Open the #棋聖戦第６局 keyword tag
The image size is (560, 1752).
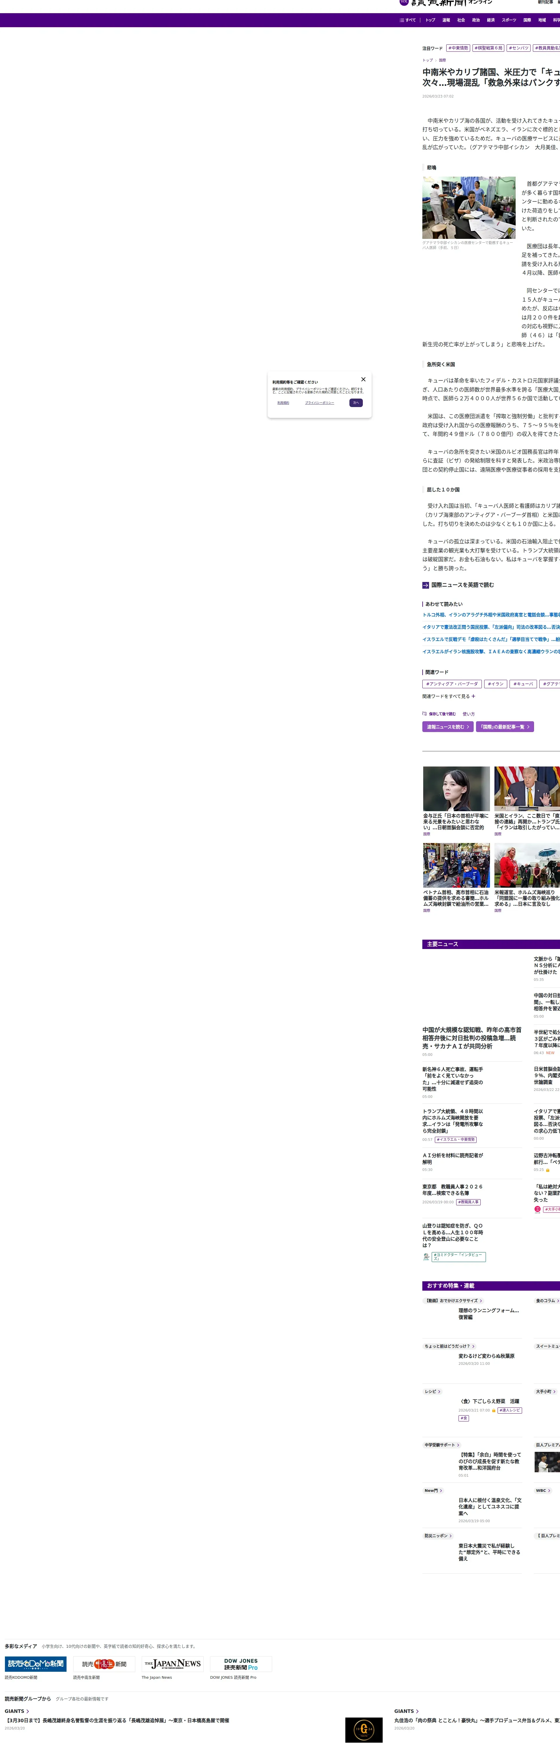489,48
